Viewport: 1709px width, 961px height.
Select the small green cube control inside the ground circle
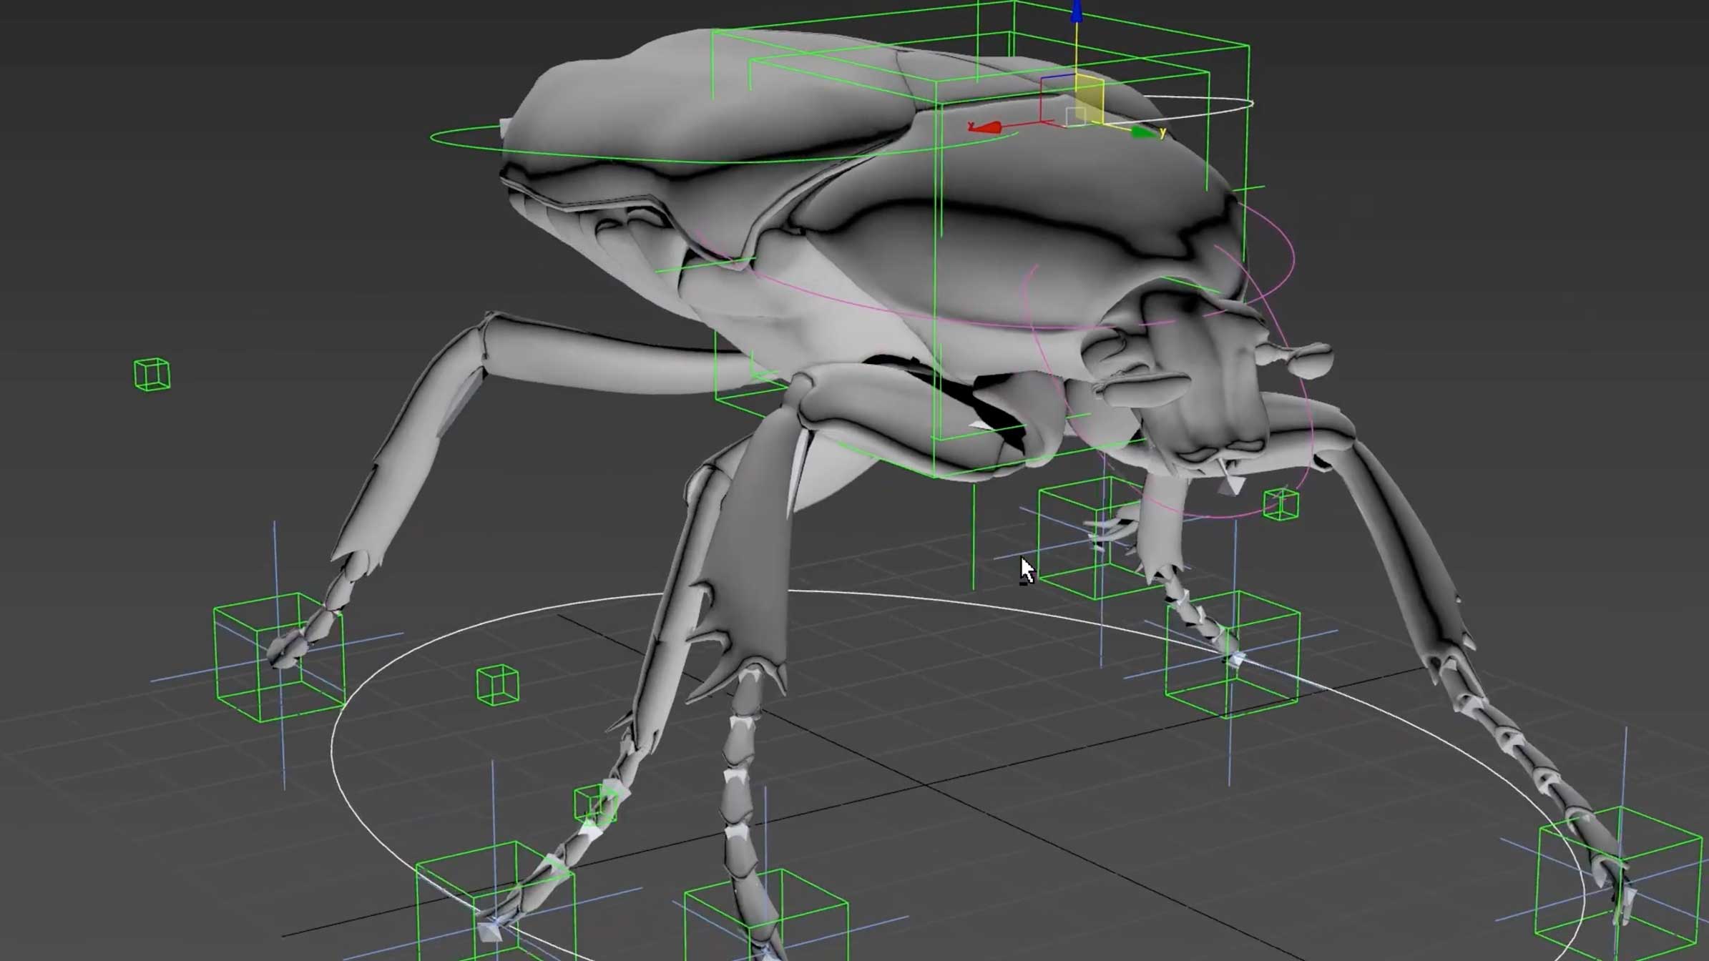pyautogui.click(x=497, y=685)
